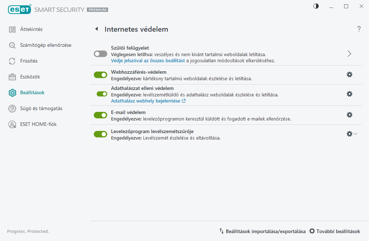Screen dimensions: 369x241
Task: Toggle the dark/light contrast mode icon
Action: pyautogui.click(x=316, y=6)
